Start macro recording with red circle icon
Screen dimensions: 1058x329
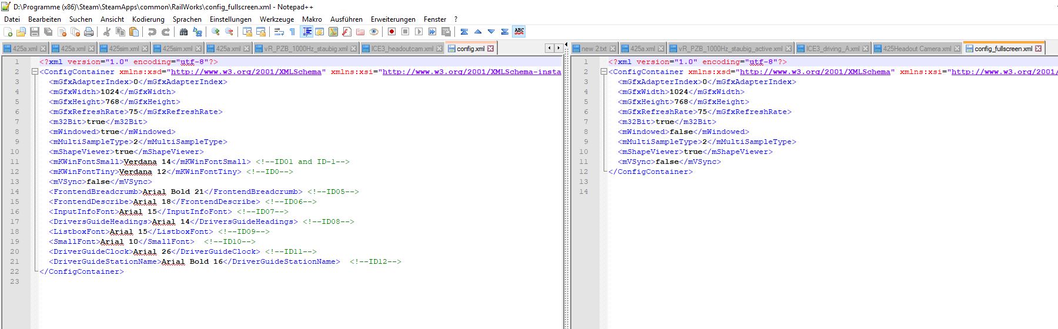pos(391,32)
